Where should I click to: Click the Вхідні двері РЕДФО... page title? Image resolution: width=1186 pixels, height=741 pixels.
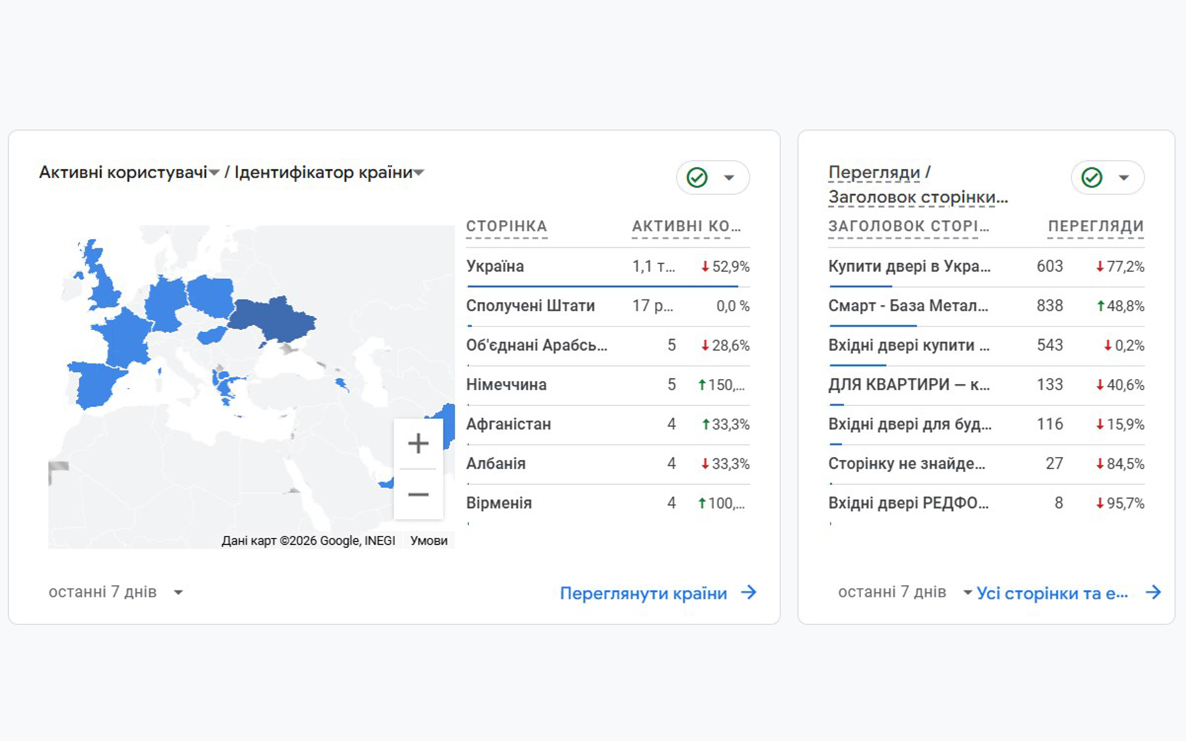(x=909, y=503)
